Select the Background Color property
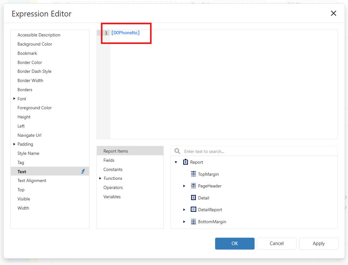The width and height of the screenshot is (348, 265). (35, 44)
